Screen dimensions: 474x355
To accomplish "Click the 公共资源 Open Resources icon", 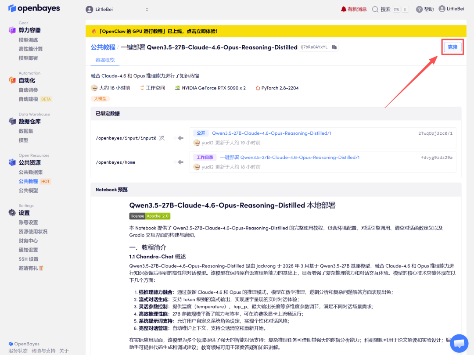I will (x=12, y=162).
